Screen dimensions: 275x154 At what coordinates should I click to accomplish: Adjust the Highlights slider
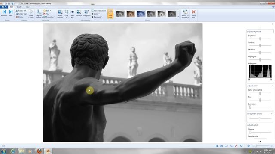260,59
